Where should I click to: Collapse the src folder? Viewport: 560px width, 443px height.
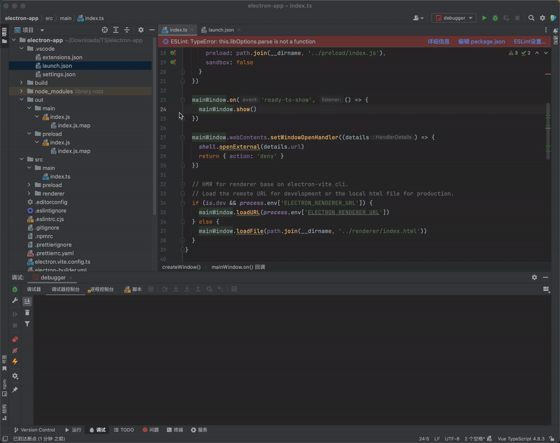pos(21,159)
